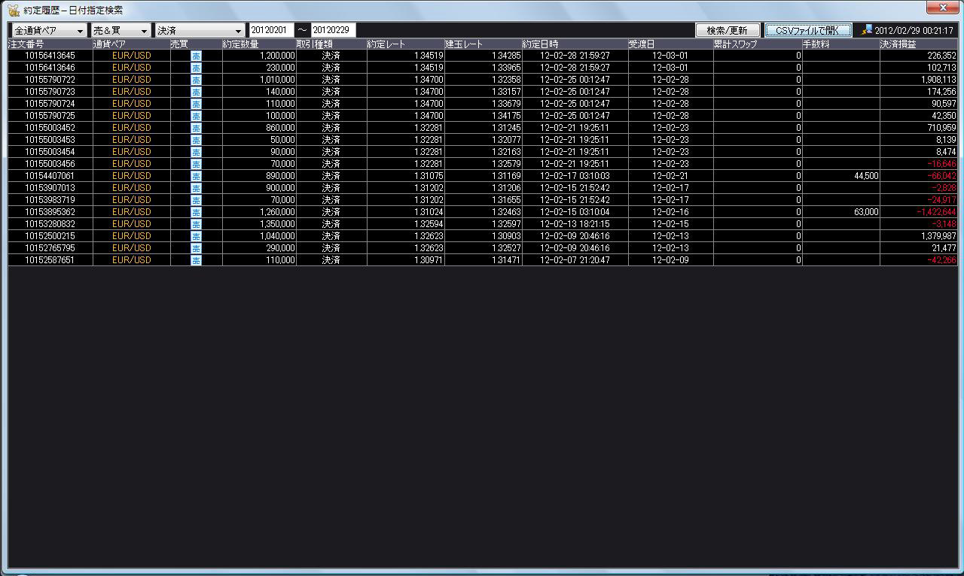
Task: Click the 売 badge for order 10152587651
Action: (196, 260)
